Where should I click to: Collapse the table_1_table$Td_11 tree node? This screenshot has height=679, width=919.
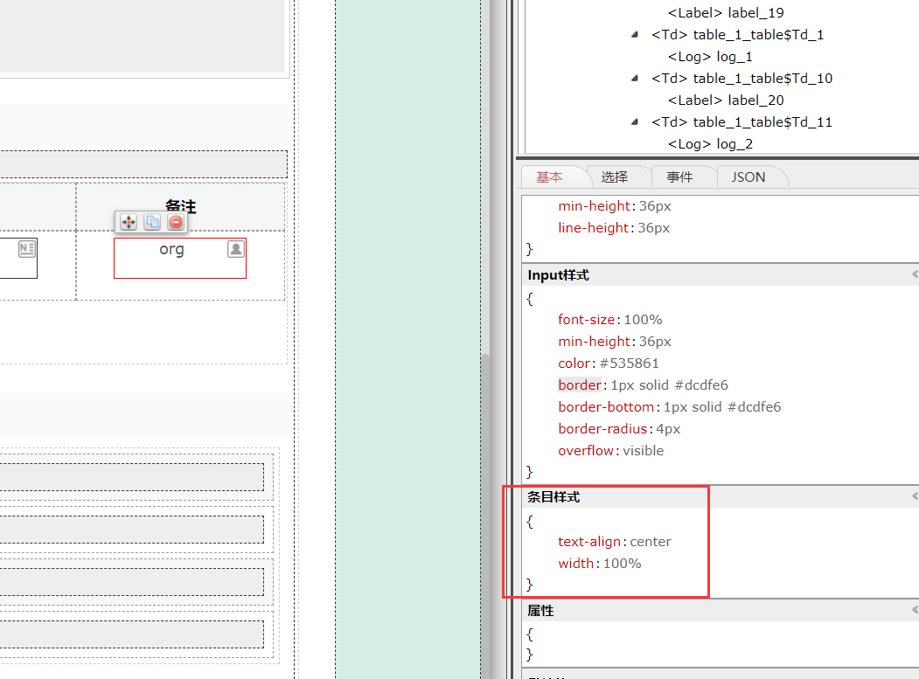pyautogui.click(x=635, y=121)
